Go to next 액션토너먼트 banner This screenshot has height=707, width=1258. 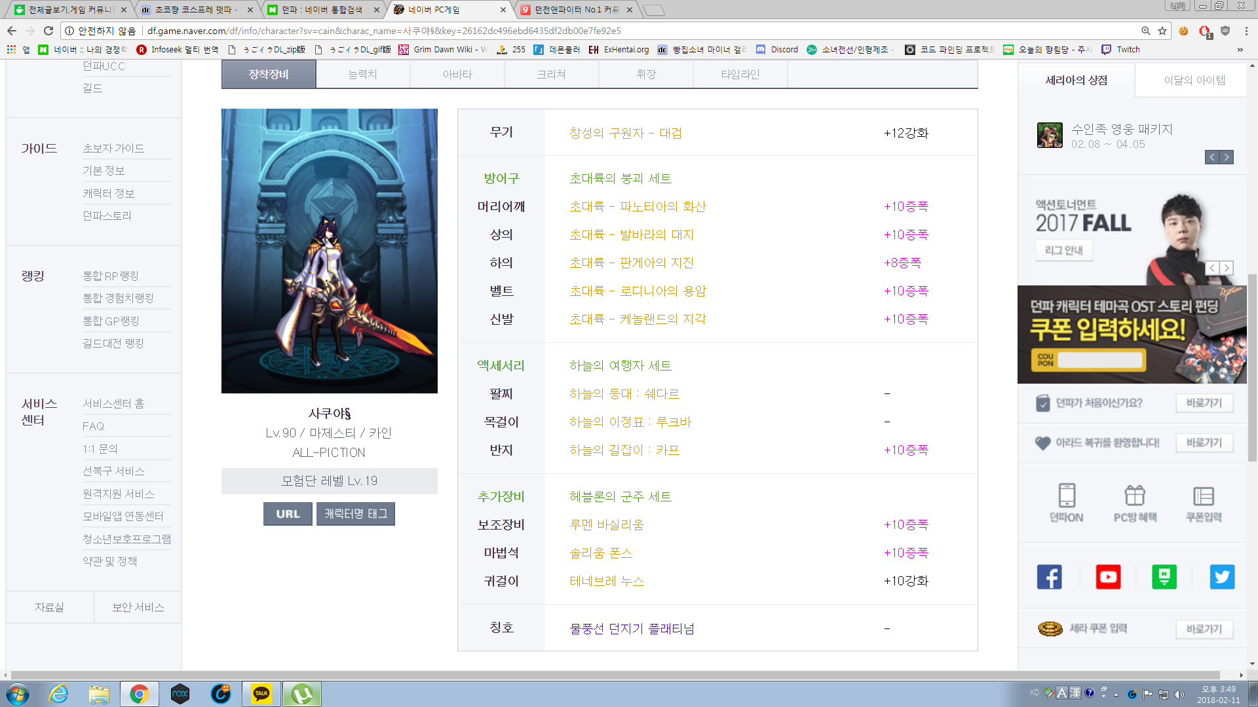click(1227, 268)
